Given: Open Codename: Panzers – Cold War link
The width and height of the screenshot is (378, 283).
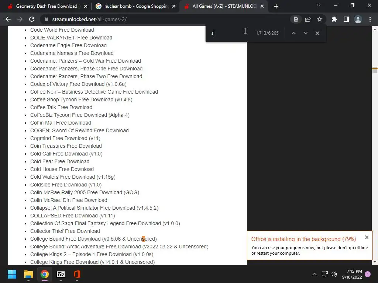Looking at the screenshot, I should coord(86,61).
